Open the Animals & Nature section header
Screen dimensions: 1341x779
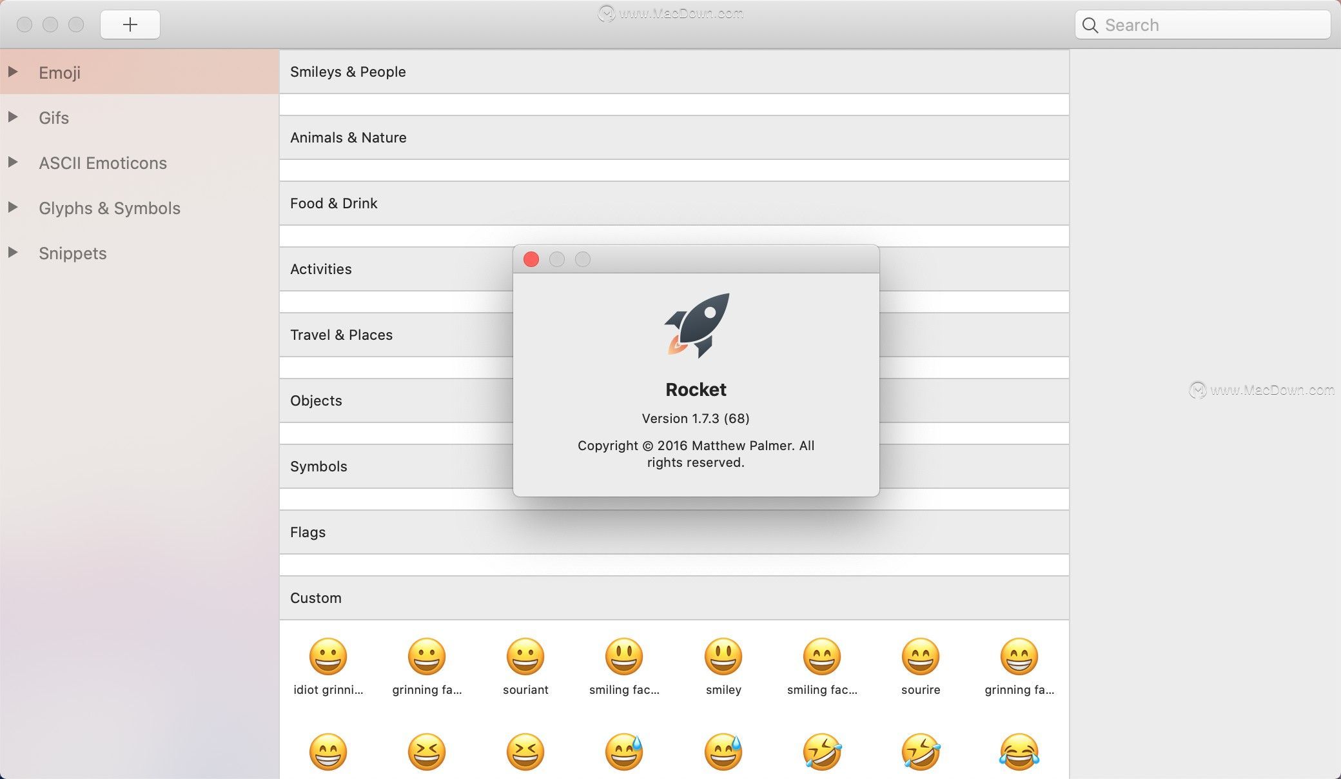click(674, 137)
